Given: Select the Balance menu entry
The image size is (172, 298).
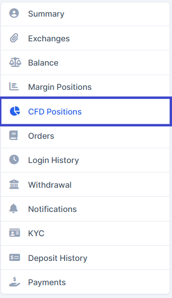Looking at the screenshot, I should pos(85,63).
